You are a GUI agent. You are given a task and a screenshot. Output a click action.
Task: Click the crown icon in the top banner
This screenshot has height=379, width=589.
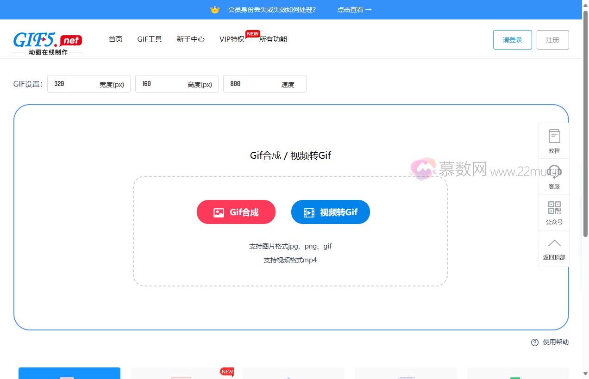point(214,9)
